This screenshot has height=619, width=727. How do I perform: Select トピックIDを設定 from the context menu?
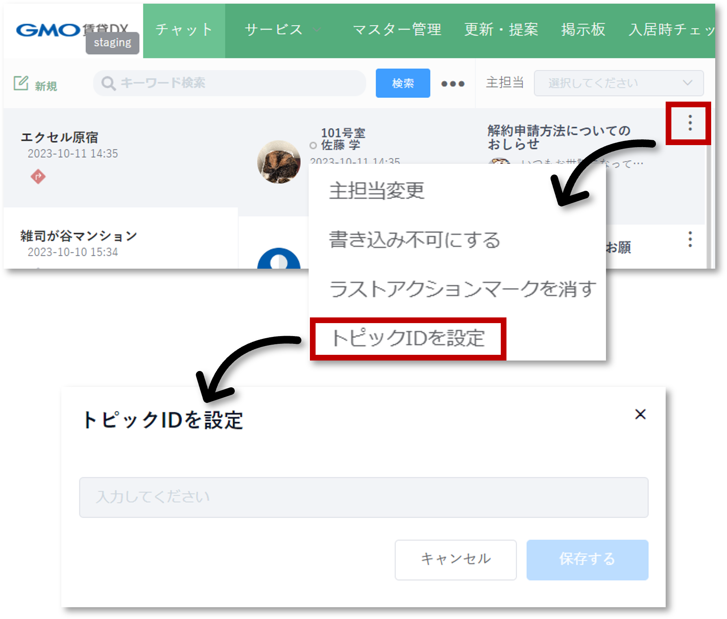click(x=407, y=338)
